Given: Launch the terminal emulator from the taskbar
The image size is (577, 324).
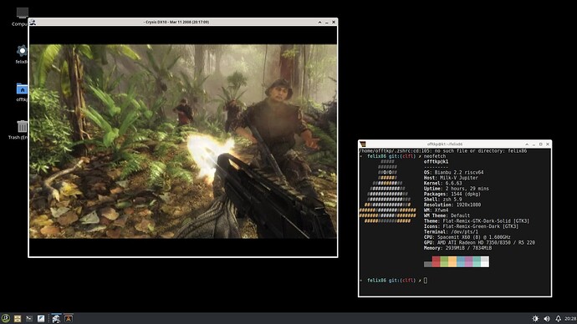Looking at the screenshot, I should pyautogui.click(x=29, y=318).
